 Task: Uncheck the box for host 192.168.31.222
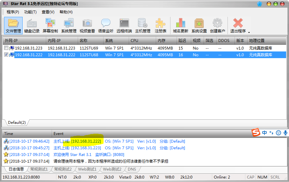point(6,55)
